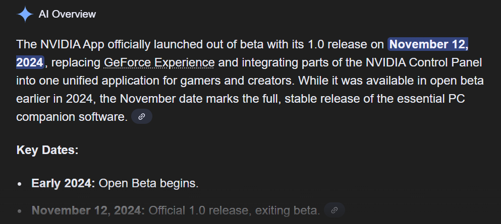Click the bold "Early 2024:" label

(x=63, y=183)
